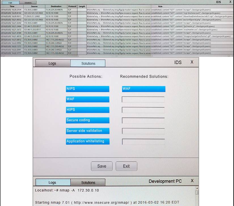234x206 pixels.
Task: Choose Secure coding as a possible action
Action: (88, 120)
